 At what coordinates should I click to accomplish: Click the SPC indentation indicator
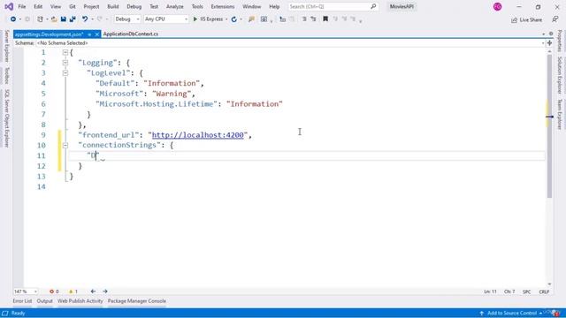pyautogui.click(x=527, y=291)
